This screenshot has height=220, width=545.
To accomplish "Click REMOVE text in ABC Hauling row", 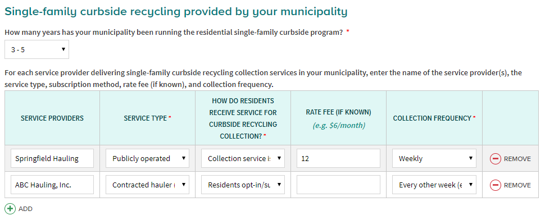I will [517, 185].
